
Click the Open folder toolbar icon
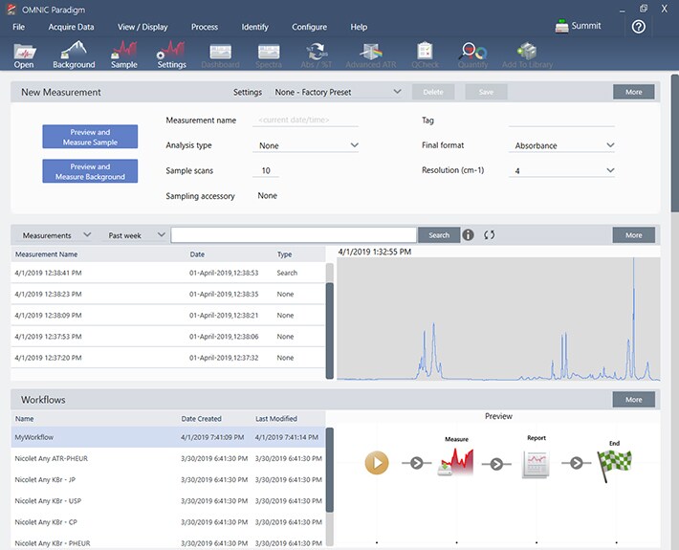click(25, 54)
